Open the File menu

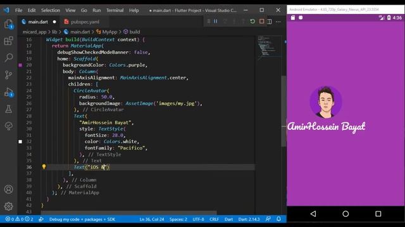tap(18, 10)
